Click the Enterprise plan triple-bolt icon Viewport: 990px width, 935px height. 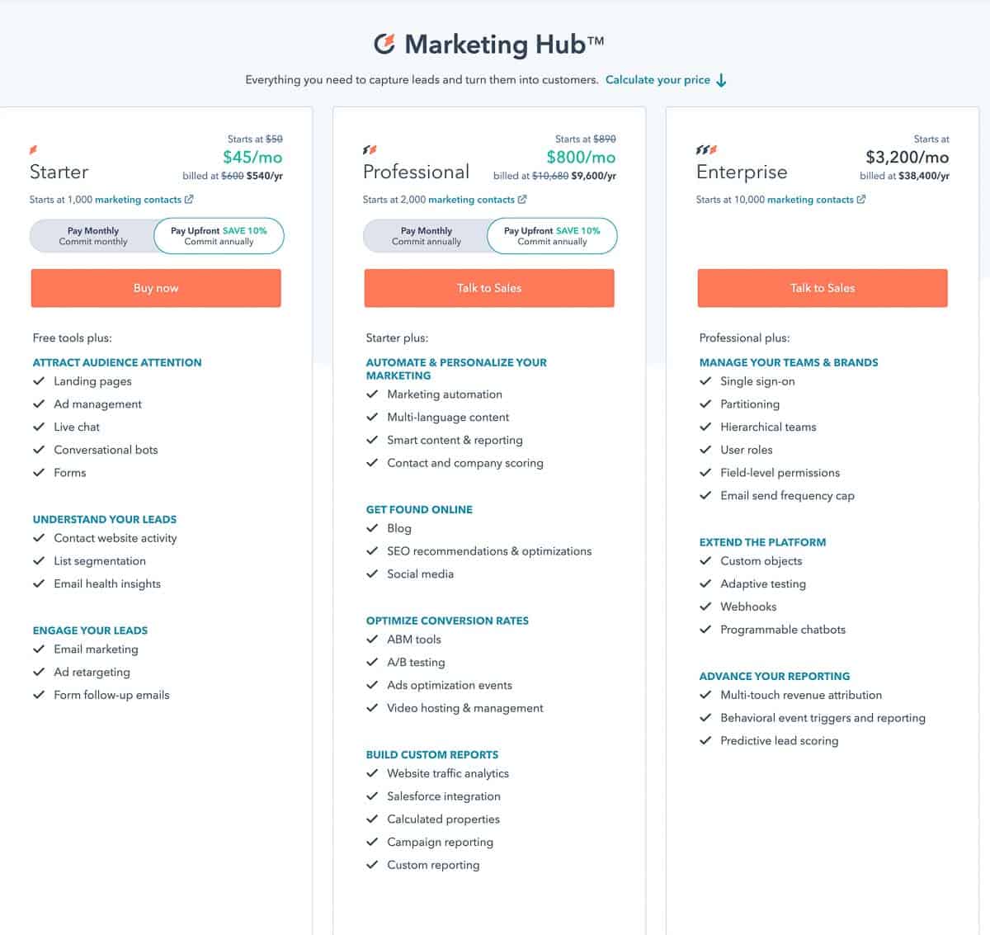click(x=706, y=150)
